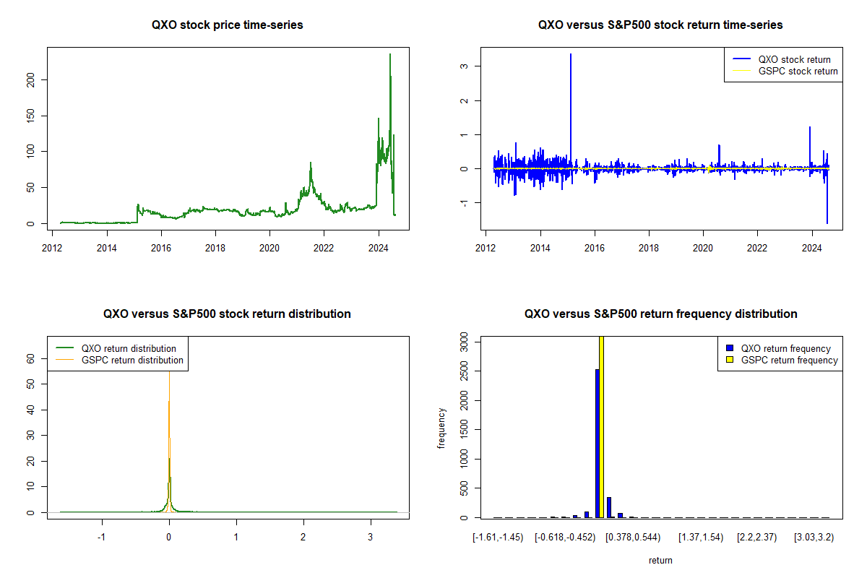Click the '200' tick on the price y-axis
The image size is (867, 578).
click(x=32, y=79)
